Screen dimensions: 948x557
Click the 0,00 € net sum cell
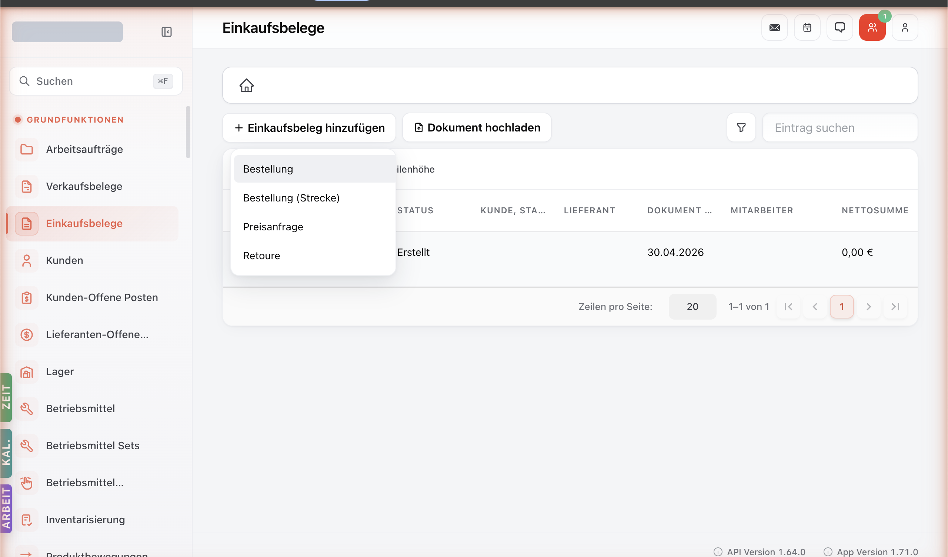[857, 252]
